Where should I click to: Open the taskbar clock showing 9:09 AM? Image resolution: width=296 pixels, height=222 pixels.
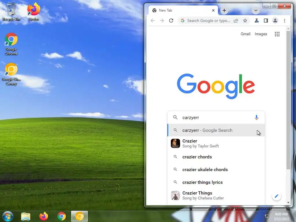[281, 217]
